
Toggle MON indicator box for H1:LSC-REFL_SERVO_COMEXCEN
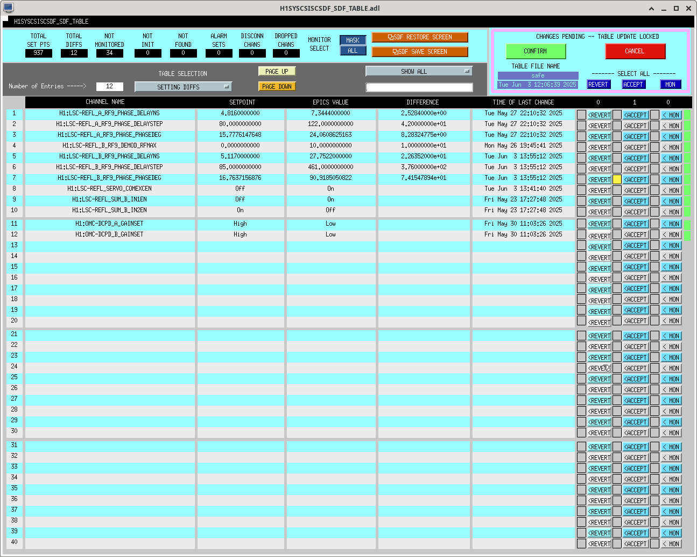pyautogui.click(x=654, y=190)
